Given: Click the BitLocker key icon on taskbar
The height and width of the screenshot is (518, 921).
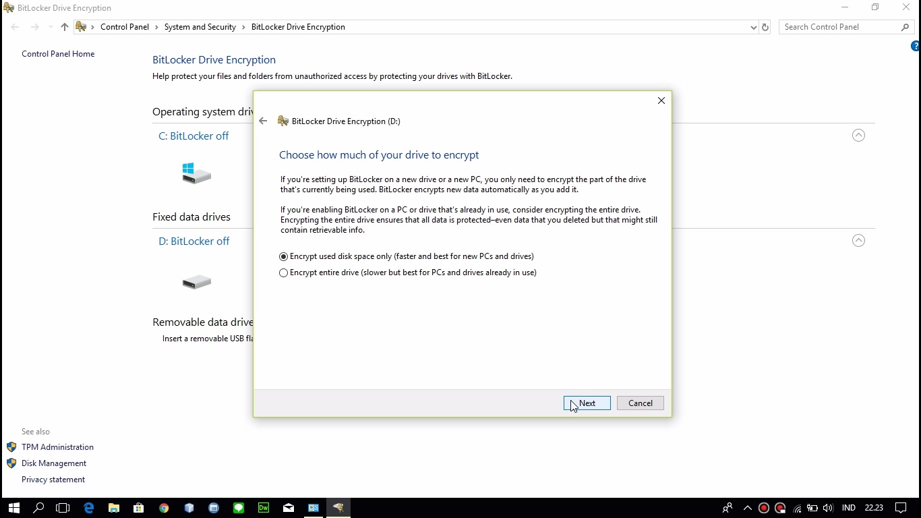Looking at the screenshot, I should point(338,508).
